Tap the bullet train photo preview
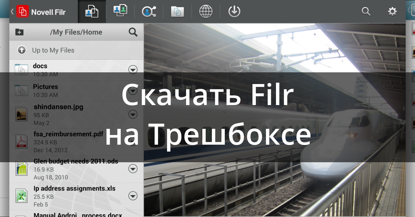This screenshot has height=217, width=415. coord(275,120)
